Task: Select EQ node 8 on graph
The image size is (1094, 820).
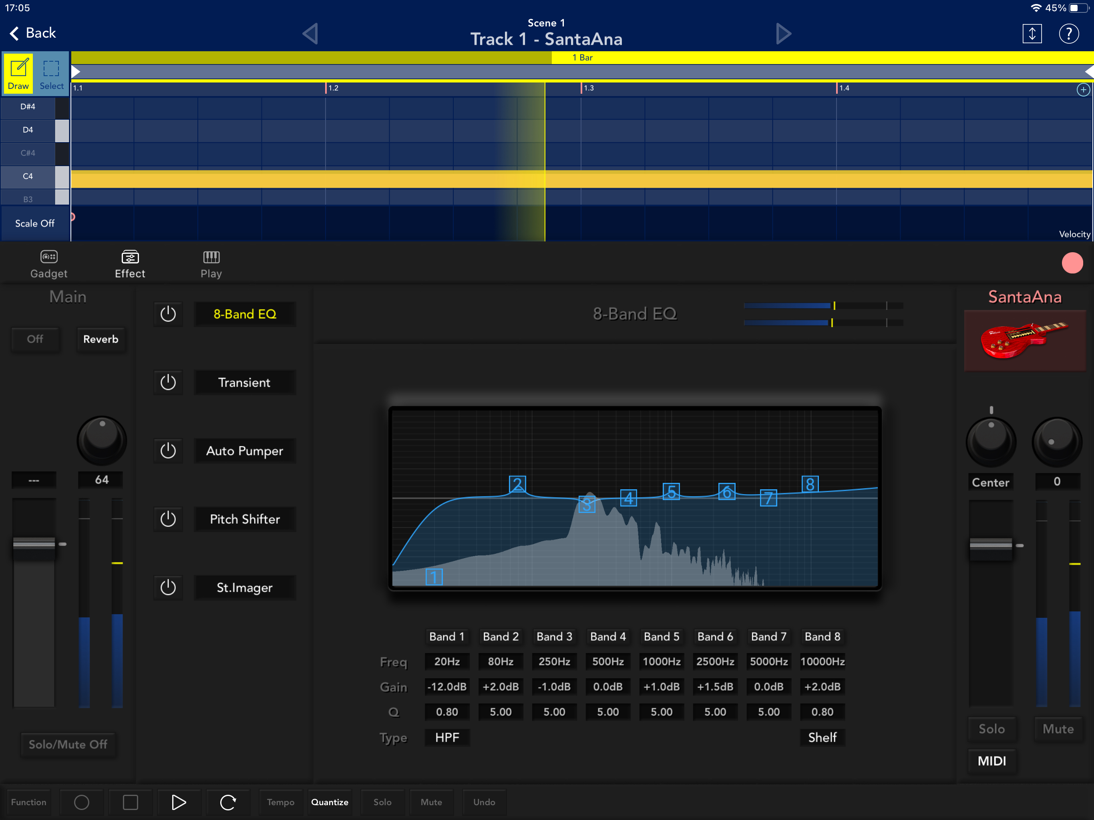Action: (x=810, y=484)
